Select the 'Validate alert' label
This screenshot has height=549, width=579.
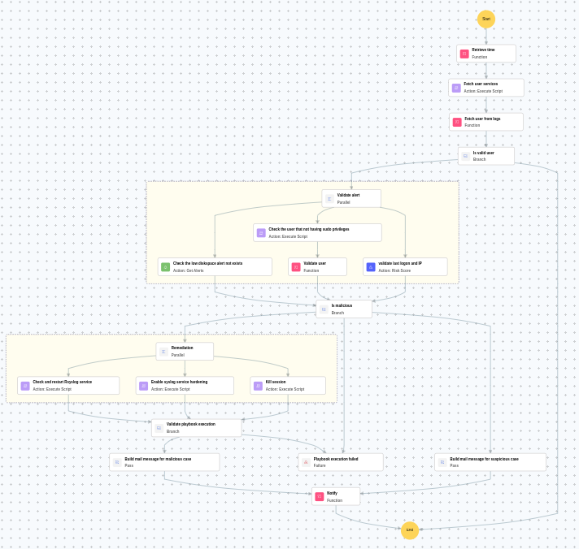pos(348,195)
